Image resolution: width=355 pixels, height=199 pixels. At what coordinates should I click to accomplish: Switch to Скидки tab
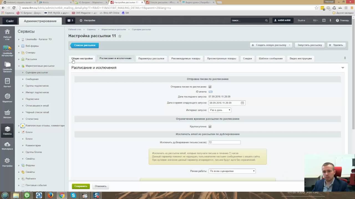click(247, 58)
